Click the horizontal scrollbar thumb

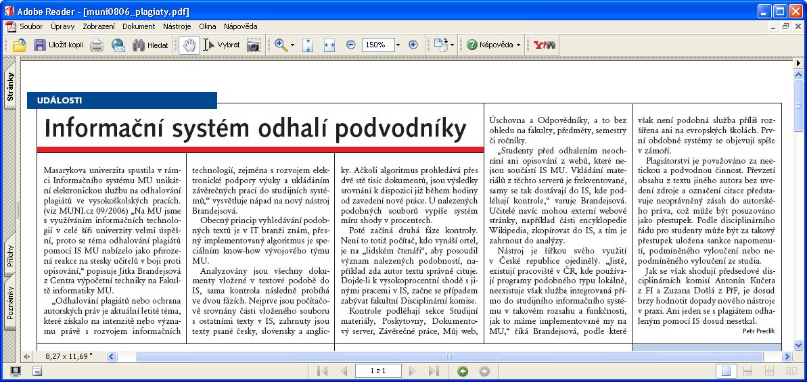click(448, 356)
